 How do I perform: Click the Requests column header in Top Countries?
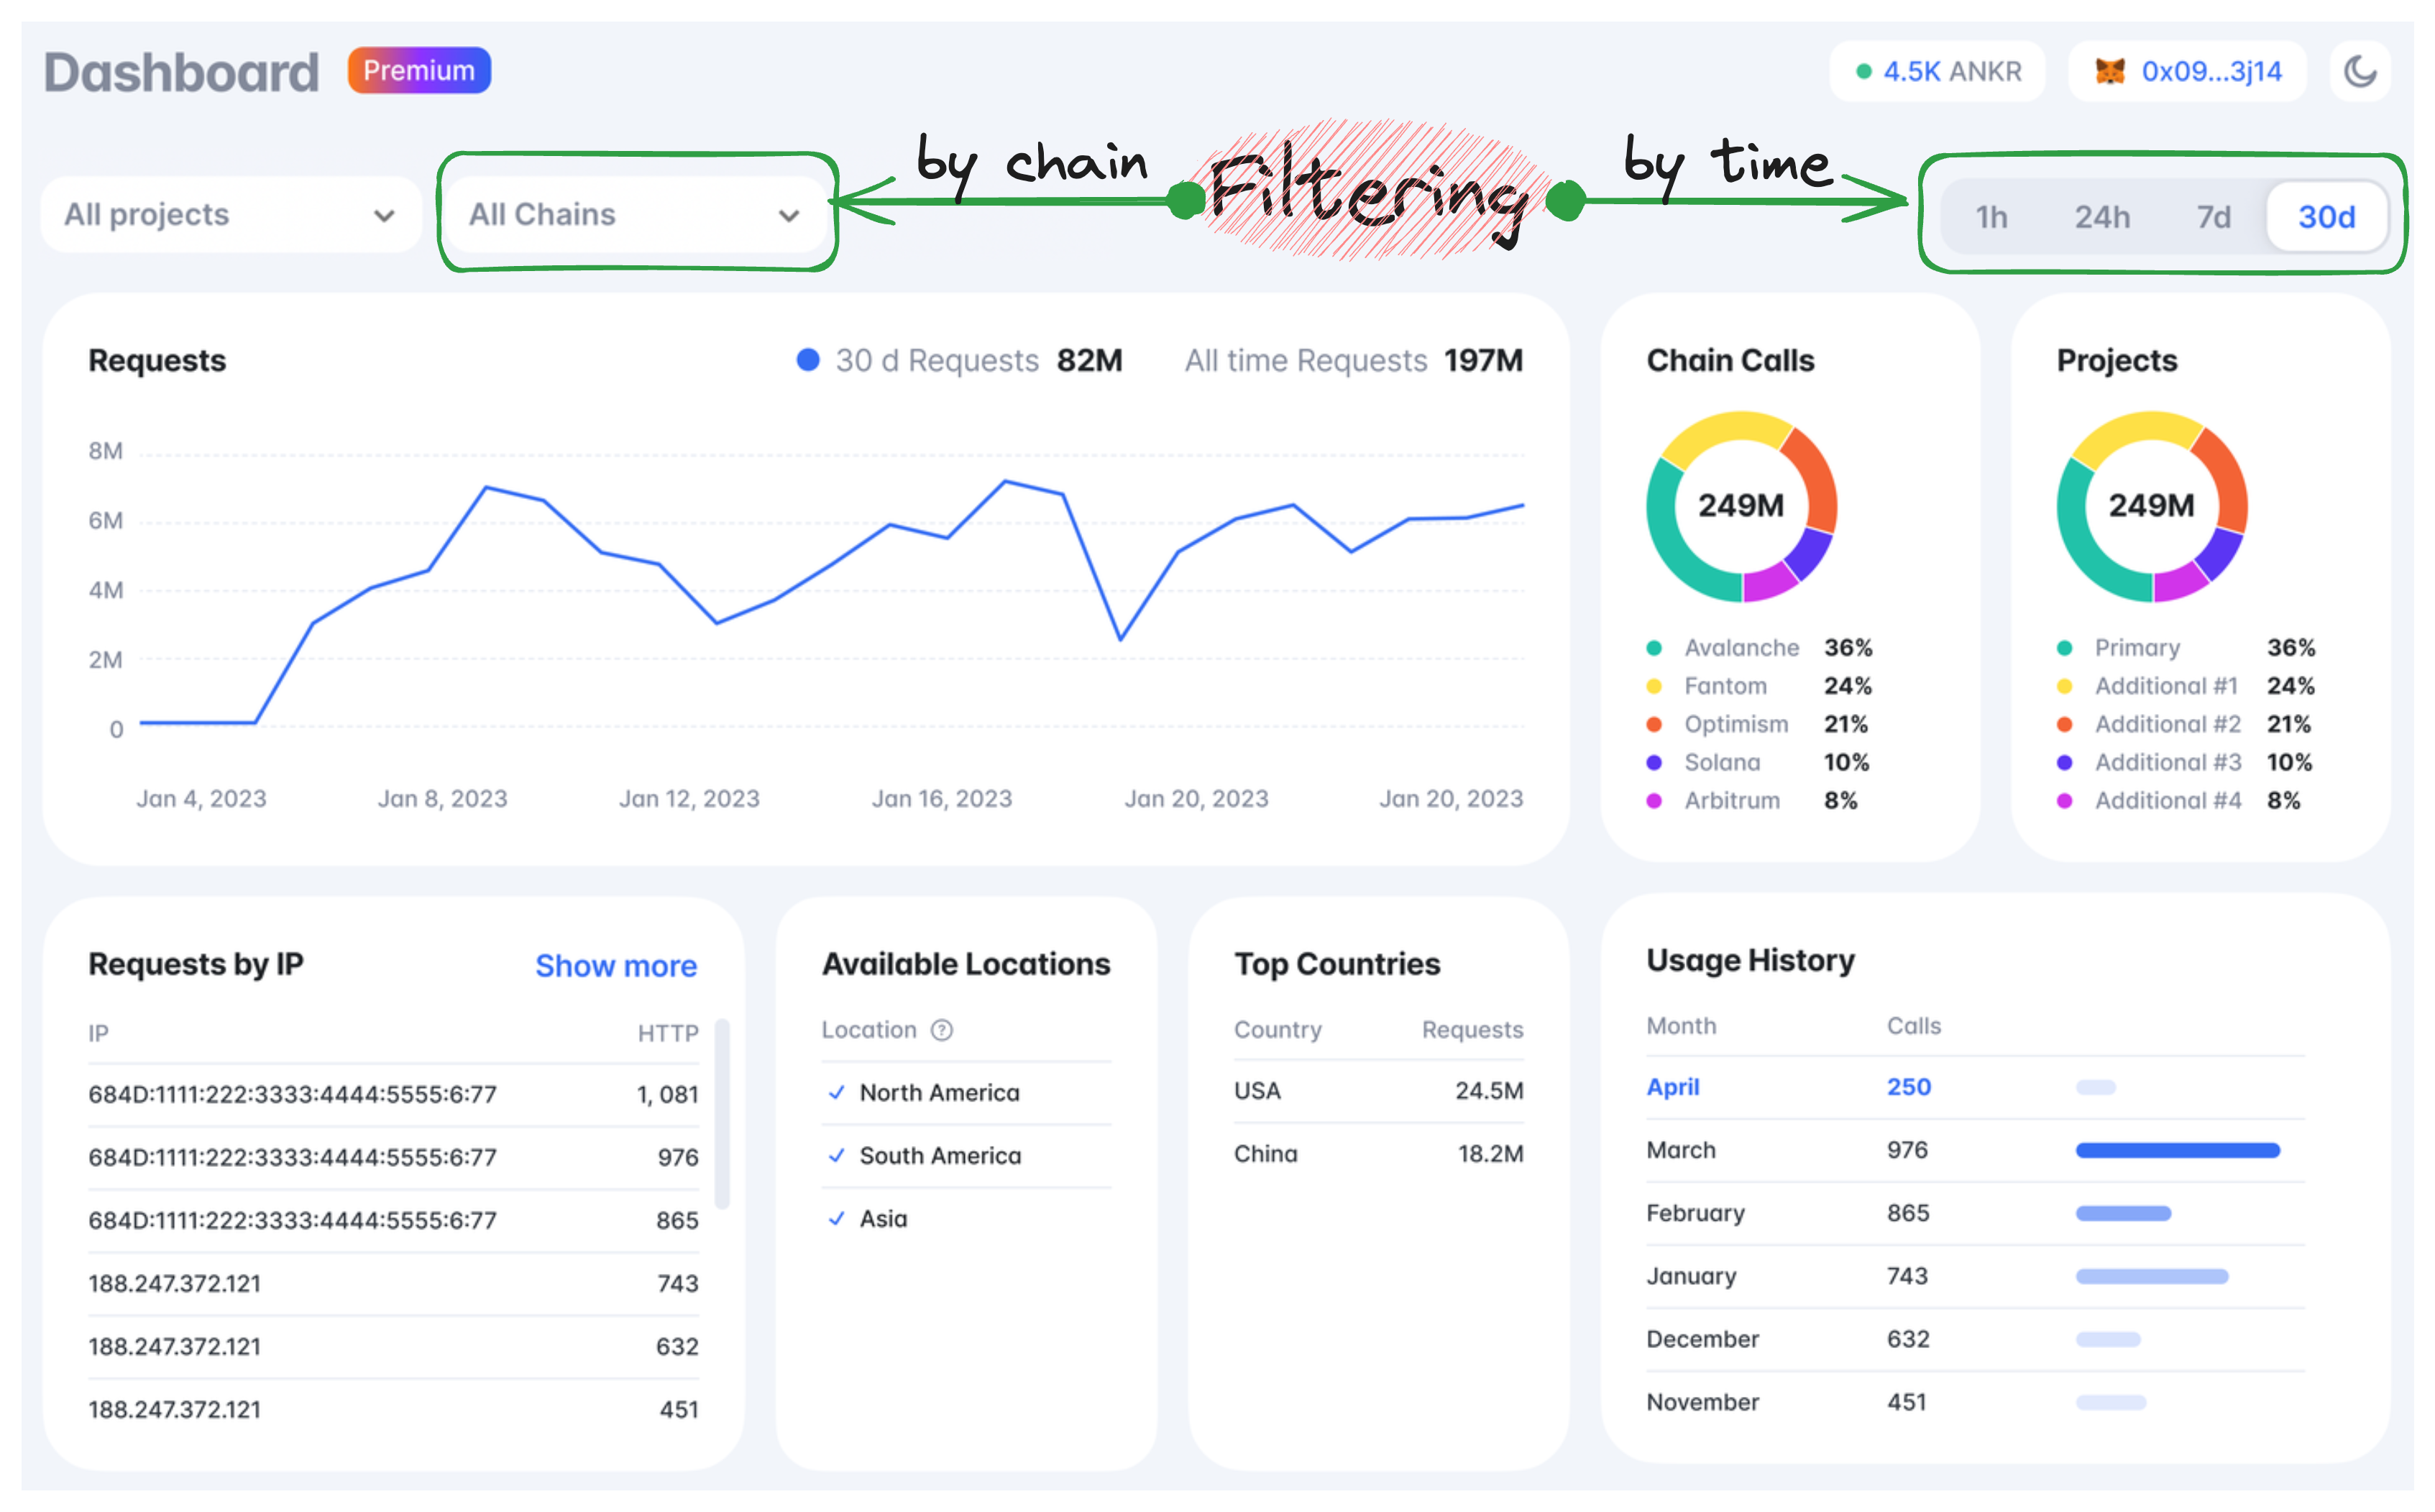tap(1472, 1030)
